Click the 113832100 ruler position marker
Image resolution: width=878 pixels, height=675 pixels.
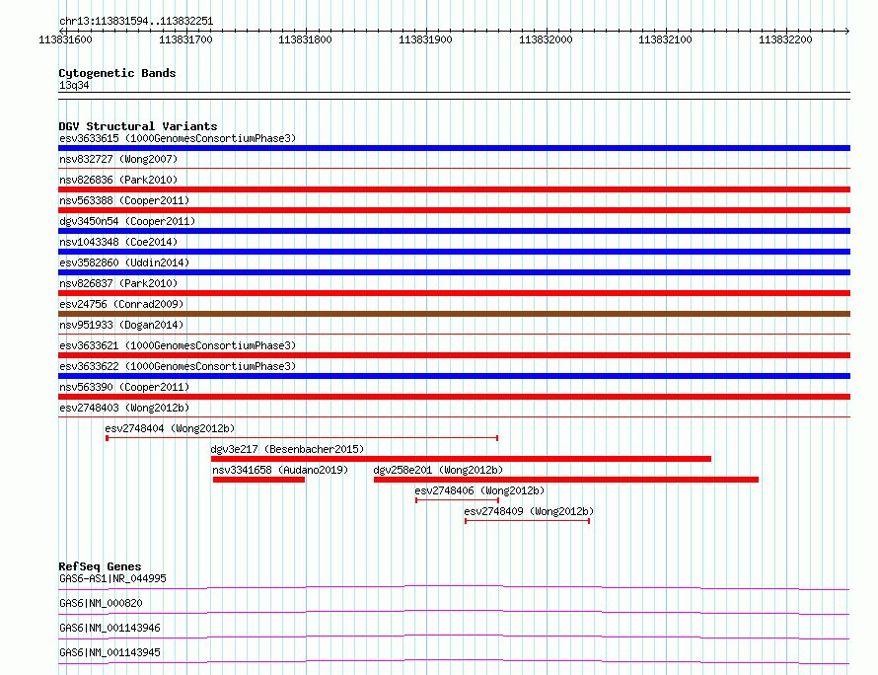click(665, 39)
